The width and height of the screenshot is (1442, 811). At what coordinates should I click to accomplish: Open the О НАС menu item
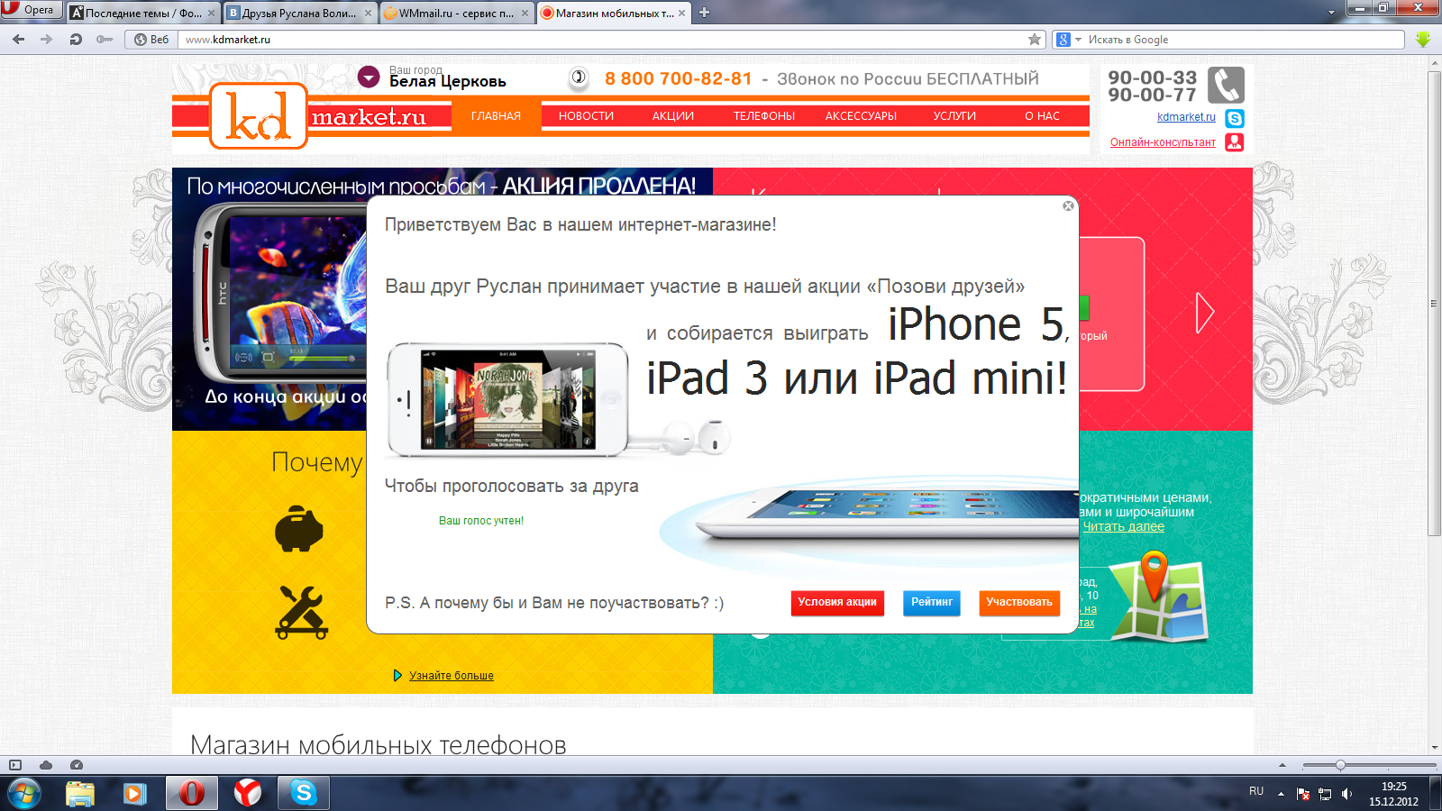point(1042,116)
